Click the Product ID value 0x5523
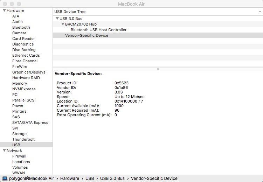This screenshot has height=182, width=263. coord(122,83)
